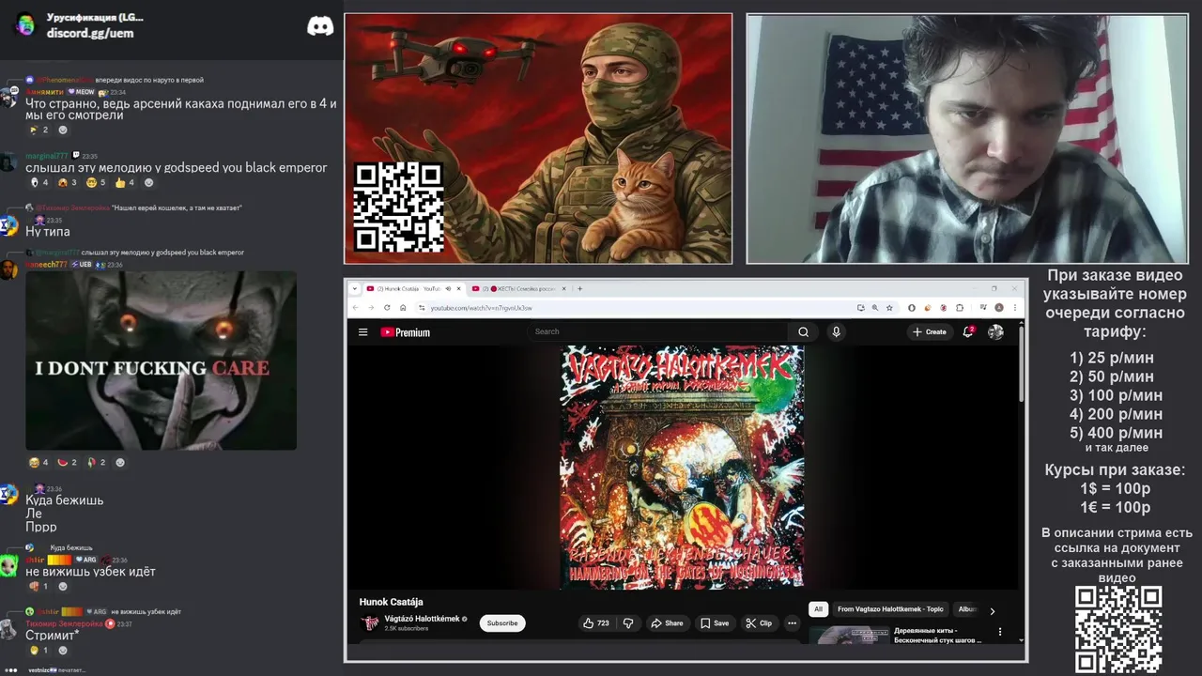Add reaction to the arseniy kakaha message
This screenshot has width=1202, height=676.
[x=63, y=130]
